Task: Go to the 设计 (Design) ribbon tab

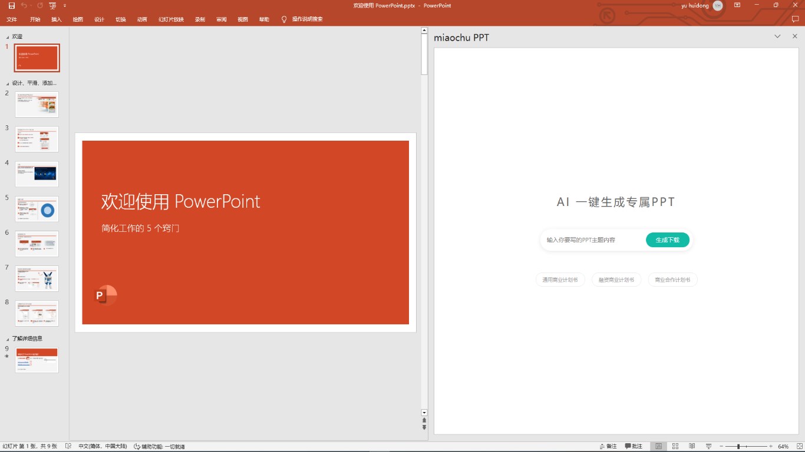Action: click(x=99, y=19)
